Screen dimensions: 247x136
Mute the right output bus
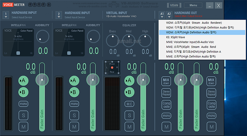point(211,127)
